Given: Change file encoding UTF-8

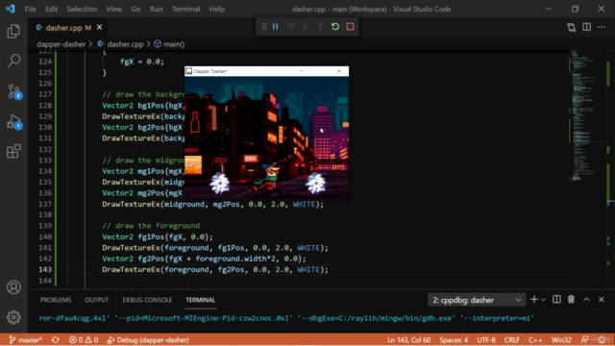Looking at the screenshot, I should 486,339.
